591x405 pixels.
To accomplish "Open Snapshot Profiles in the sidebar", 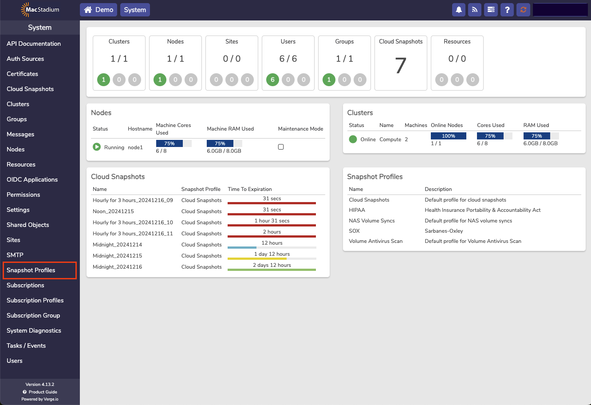I will pyautogui.click(x=31, y=270).
